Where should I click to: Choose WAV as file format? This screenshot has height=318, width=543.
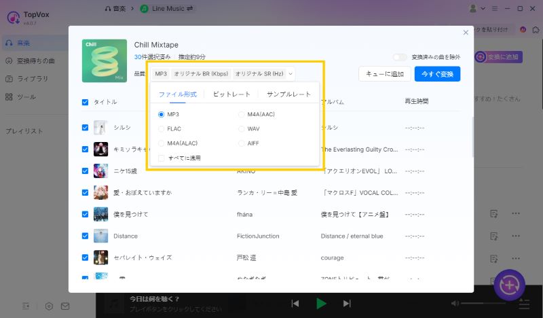(x=242, y=129)
